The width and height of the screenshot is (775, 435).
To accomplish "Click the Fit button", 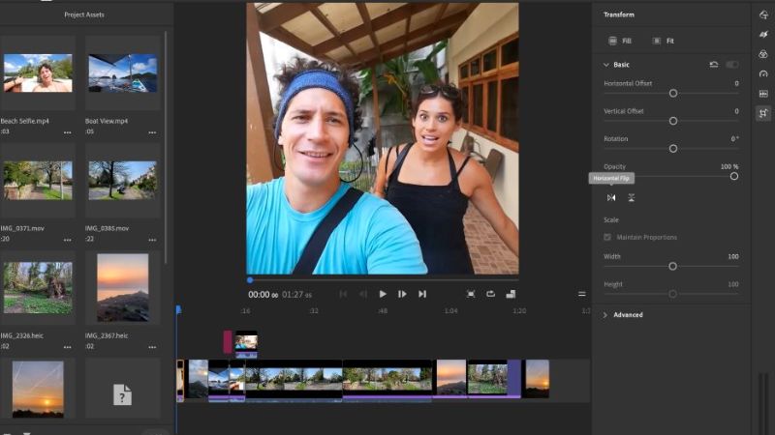I will [664, 42].
